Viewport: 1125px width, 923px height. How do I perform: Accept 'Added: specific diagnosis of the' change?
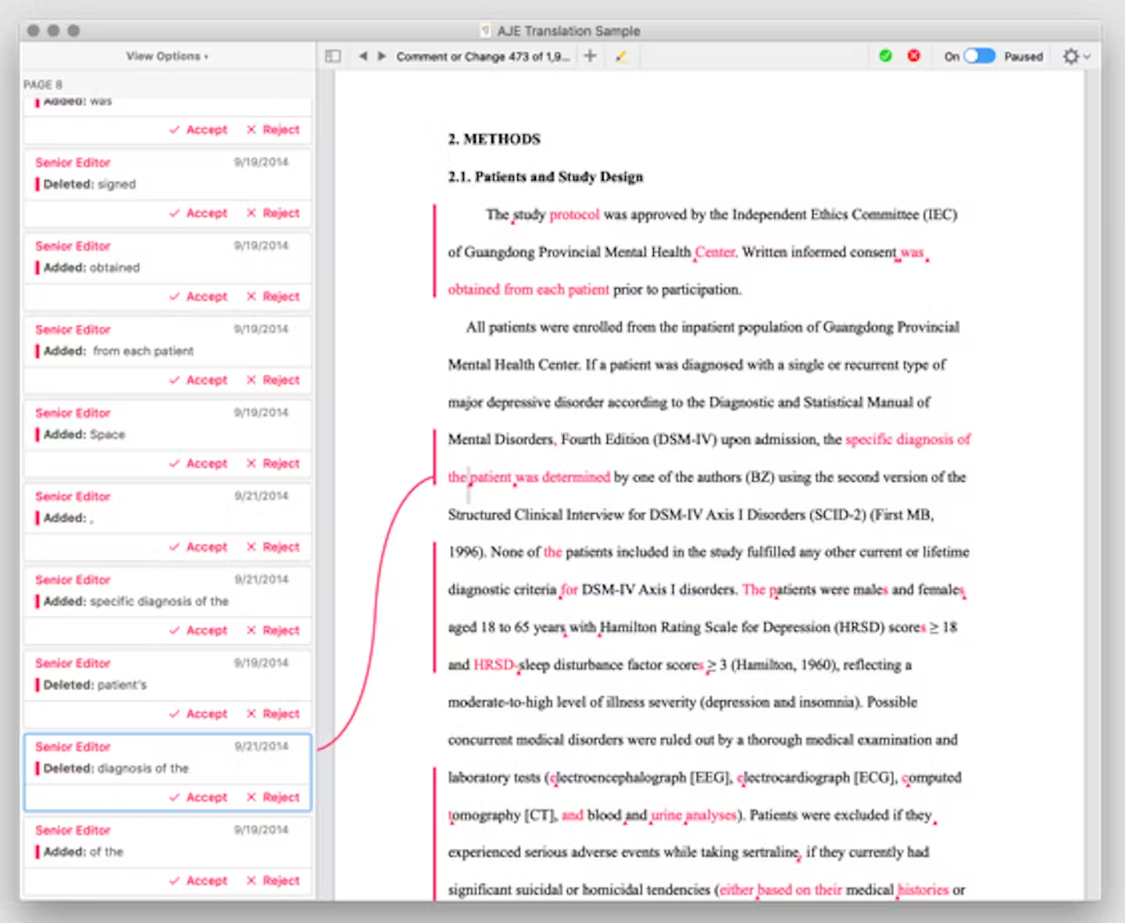(198, 631)
